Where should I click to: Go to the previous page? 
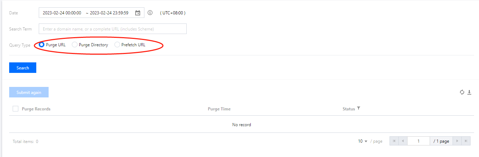coord(403,141)
